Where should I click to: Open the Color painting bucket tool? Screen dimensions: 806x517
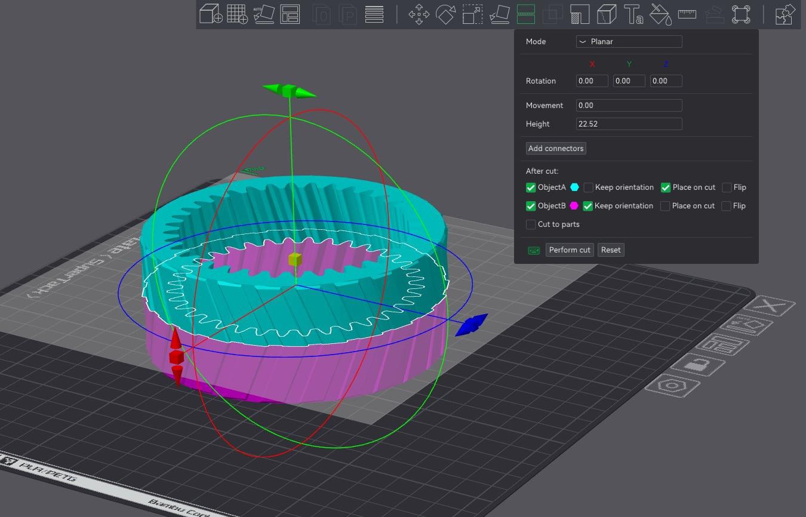pos(660,14)
